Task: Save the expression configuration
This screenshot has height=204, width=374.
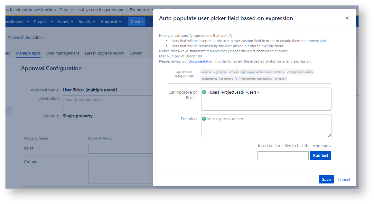Action: 326,179
